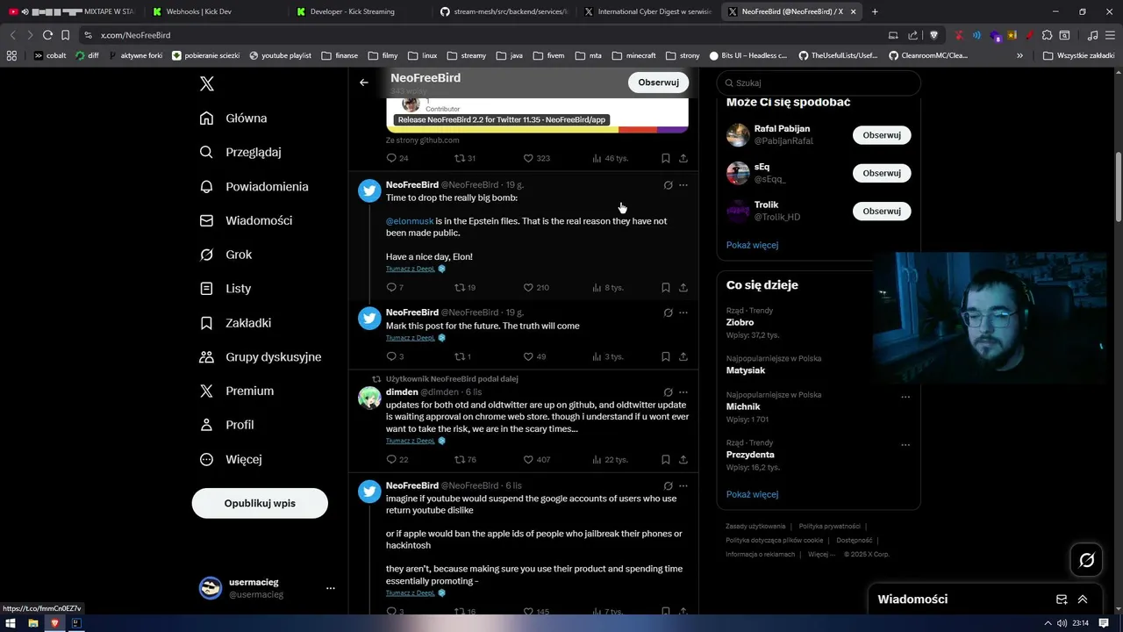Open Profil in the sidebar

(226, 425)
